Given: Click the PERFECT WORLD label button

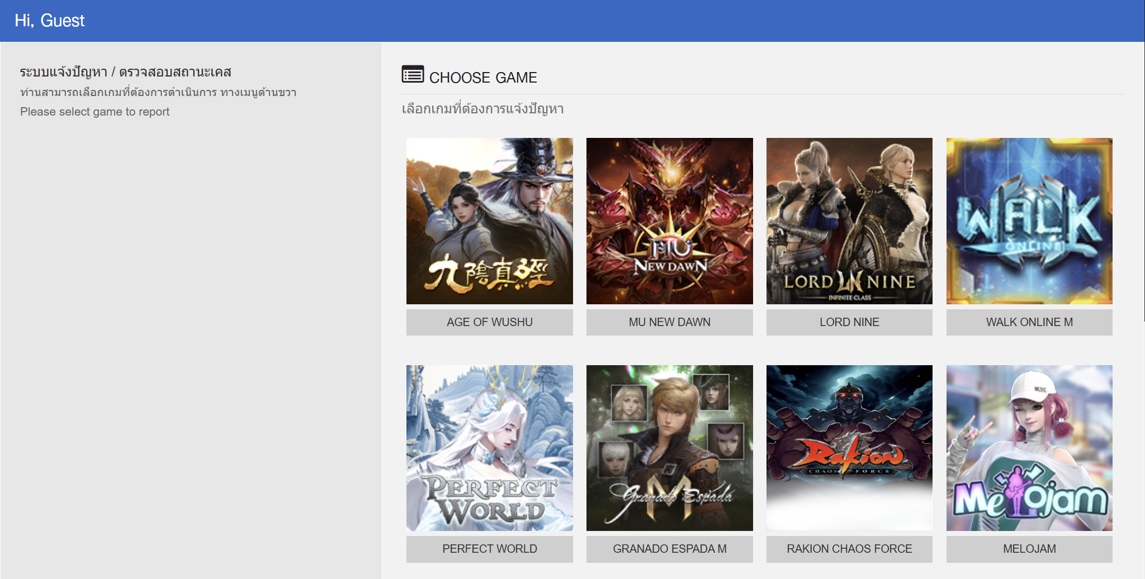Looking at the screenshot, I should coord(489,549).
